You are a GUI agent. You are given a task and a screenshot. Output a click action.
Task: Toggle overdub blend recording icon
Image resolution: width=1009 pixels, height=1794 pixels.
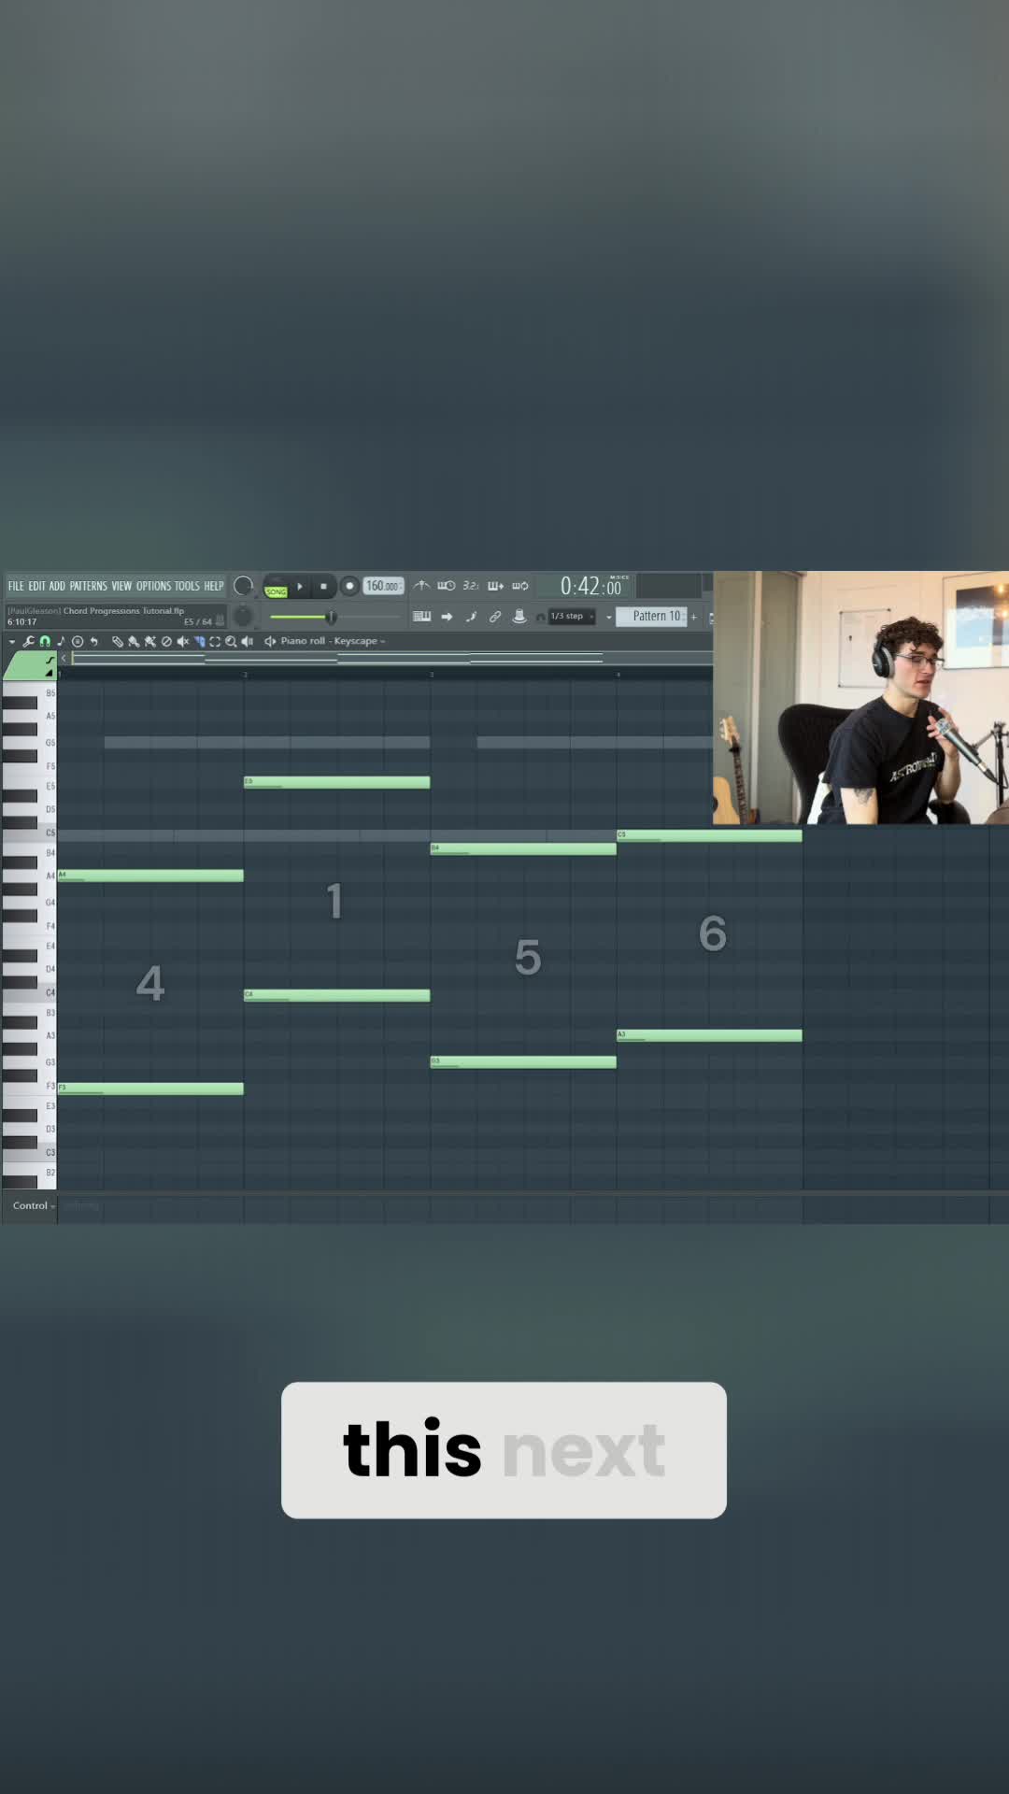[495, 586]
